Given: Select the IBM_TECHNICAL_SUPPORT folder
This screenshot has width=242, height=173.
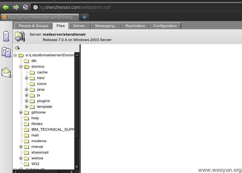Looking at the screenshot, I should (x=53, y=129).
